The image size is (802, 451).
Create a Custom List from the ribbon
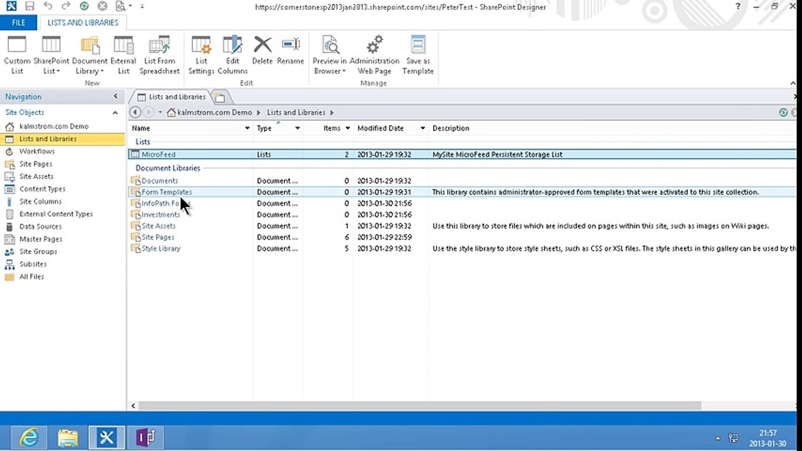pyautogui.click(x=17, y=55)
